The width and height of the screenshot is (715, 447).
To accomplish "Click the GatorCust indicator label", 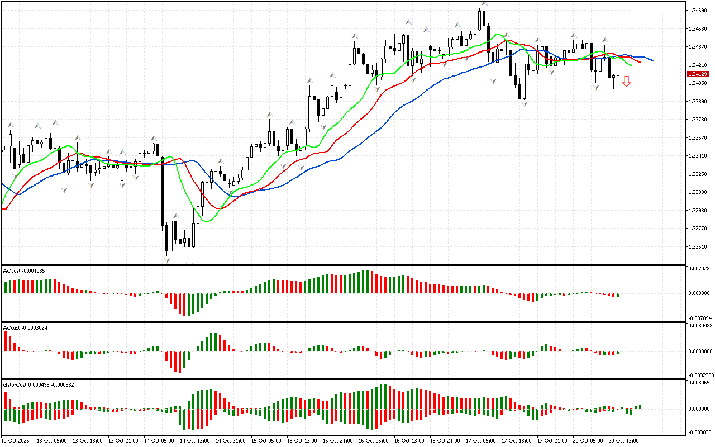I will coord(39,384).
